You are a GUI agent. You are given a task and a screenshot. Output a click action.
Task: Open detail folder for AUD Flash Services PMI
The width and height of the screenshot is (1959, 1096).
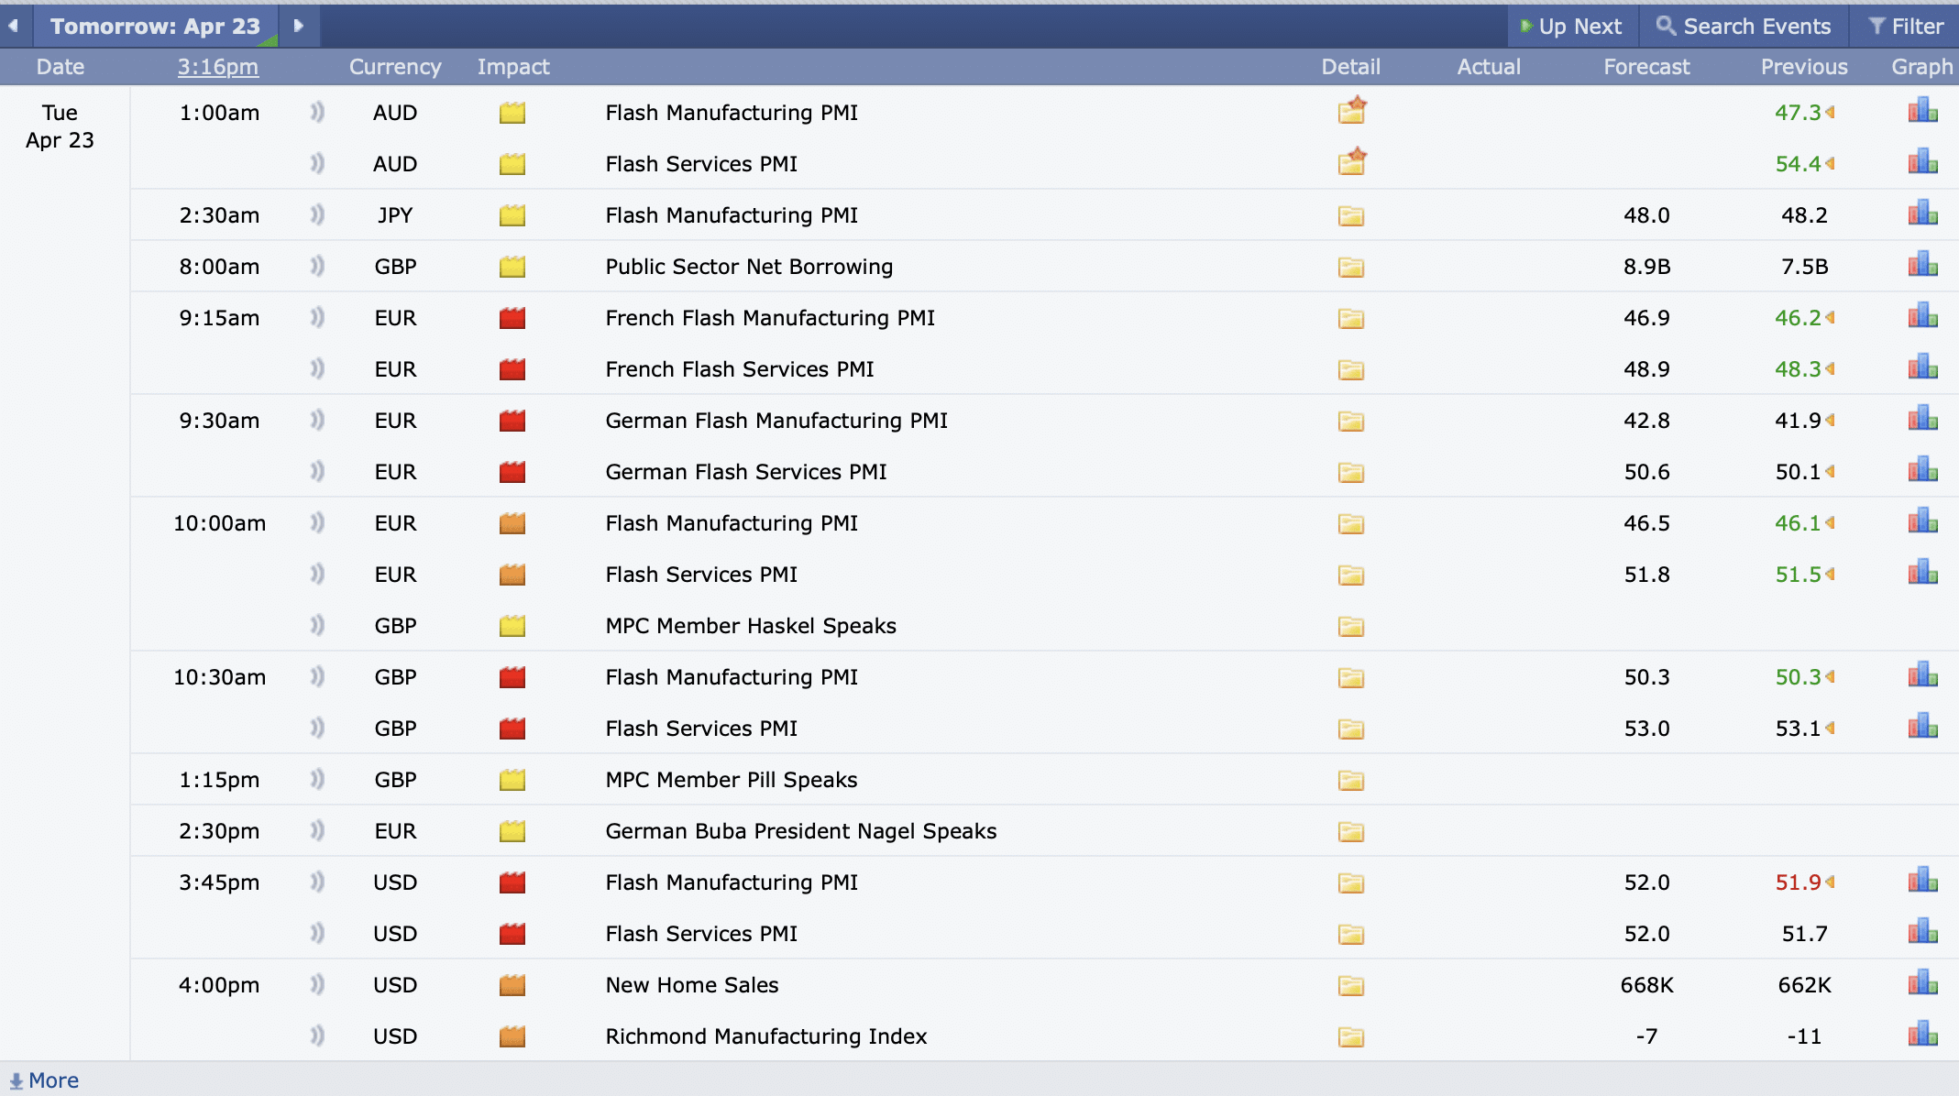click(1351, 162)
